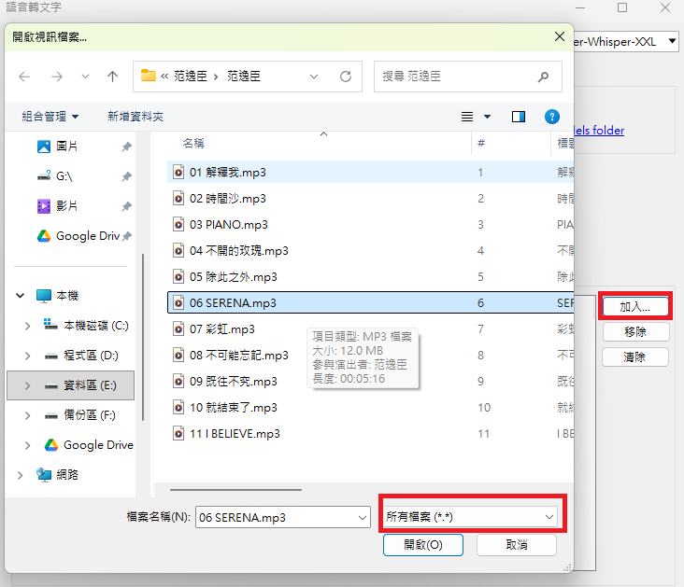Change the file list view layout icon
684x587 pixels.
point(467,117)
